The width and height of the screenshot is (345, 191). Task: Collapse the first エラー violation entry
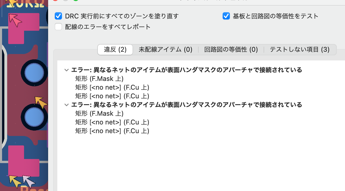[67, 70]
